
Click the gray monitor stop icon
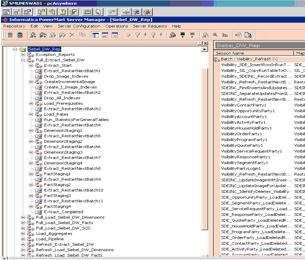click(192, 35)
